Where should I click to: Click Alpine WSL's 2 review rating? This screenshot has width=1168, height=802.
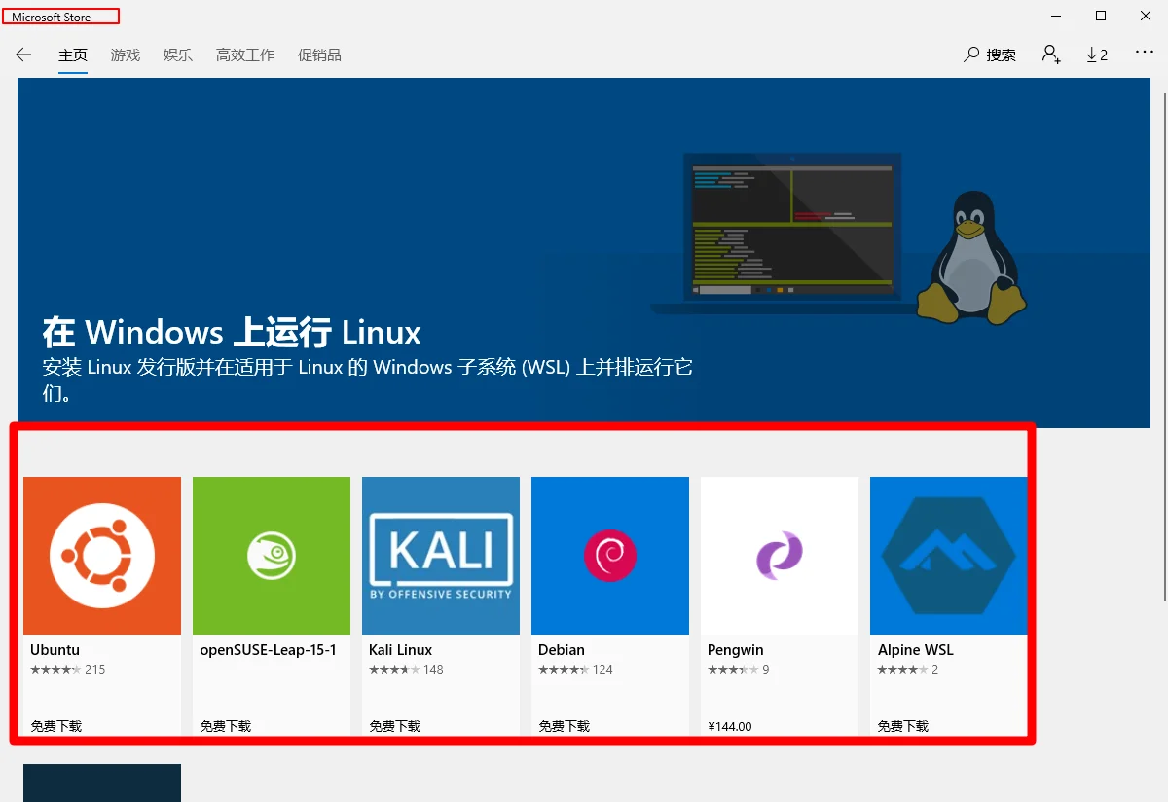(908, 670)
